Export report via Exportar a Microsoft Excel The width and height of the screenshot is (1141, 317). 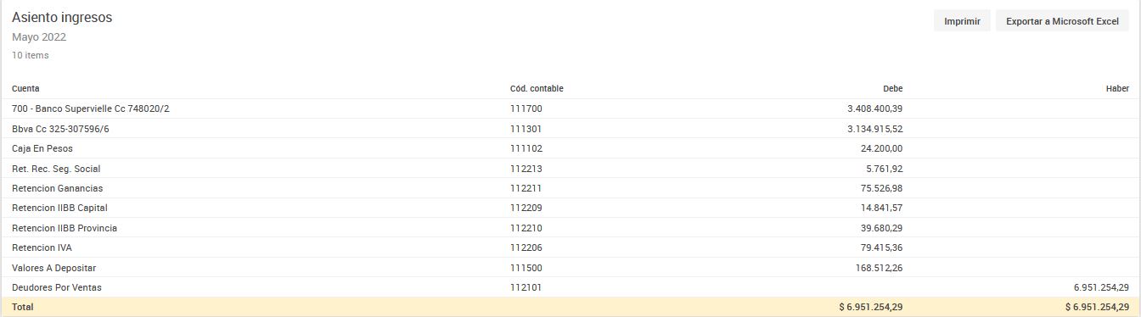click(x=1062, y=21)
